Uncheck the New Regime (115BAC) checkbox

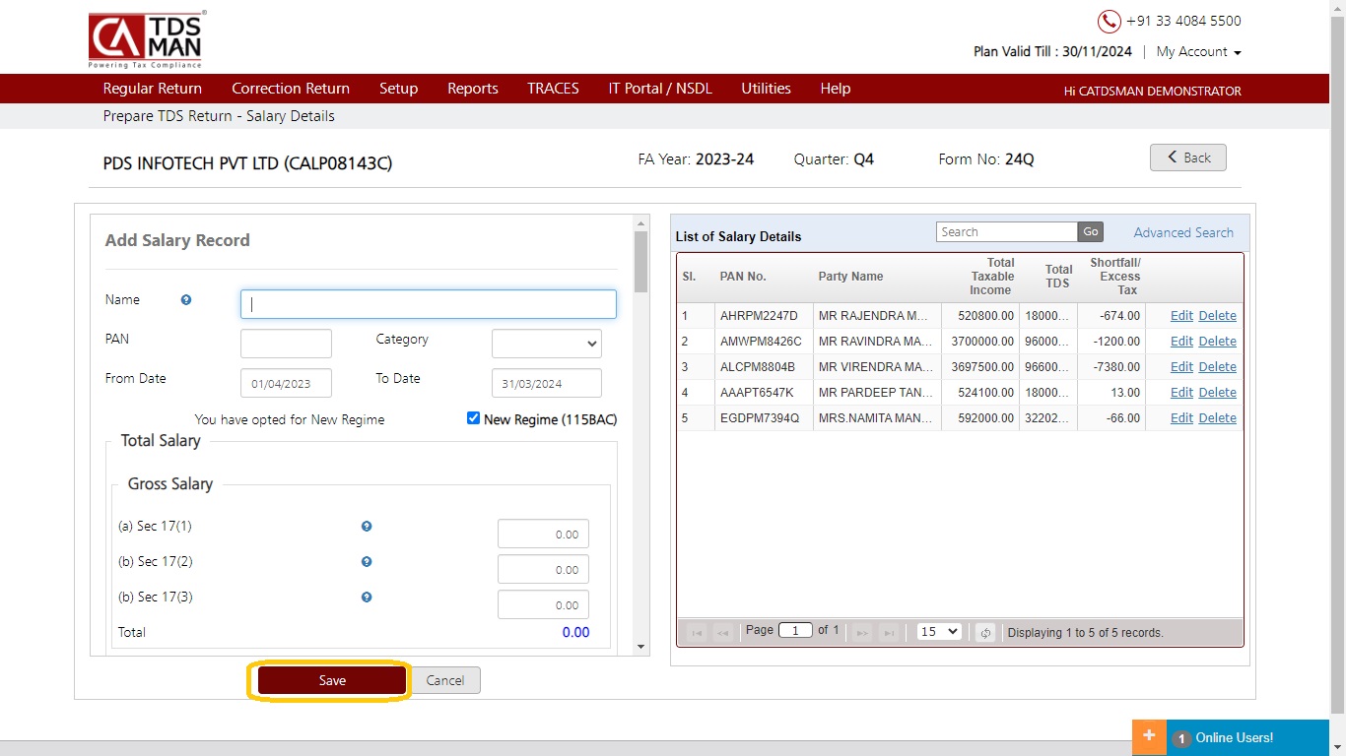point(474,418)
